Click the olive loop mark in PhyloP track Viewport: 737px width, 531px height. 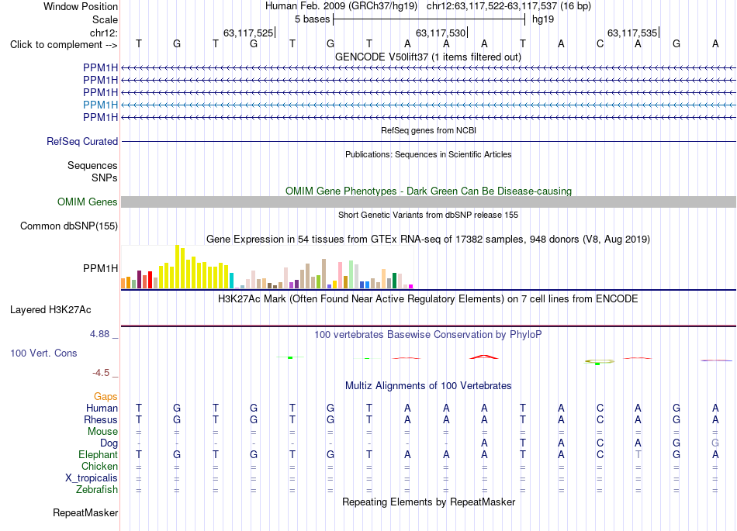(600, 361)
